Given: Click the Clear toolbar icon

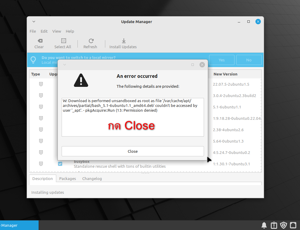Looking at the screenshot, I should 40,41.
